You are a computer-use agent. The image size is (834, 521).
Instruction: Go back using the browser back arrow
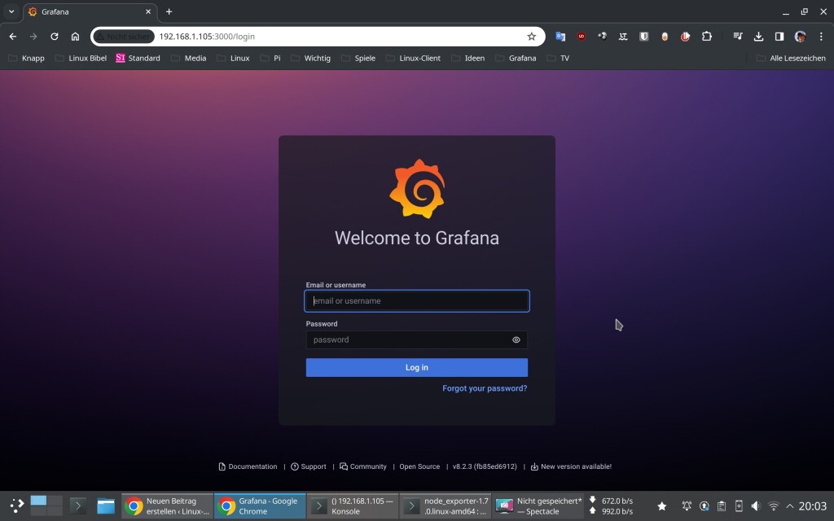[13, 36]
